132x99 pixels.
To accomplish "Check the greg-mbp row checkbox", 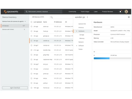I will click(x=31, y=55).
